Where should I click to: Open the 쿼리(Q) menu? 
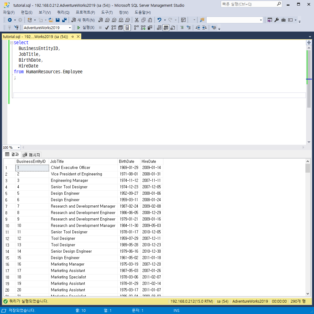(x=63, y=12)
